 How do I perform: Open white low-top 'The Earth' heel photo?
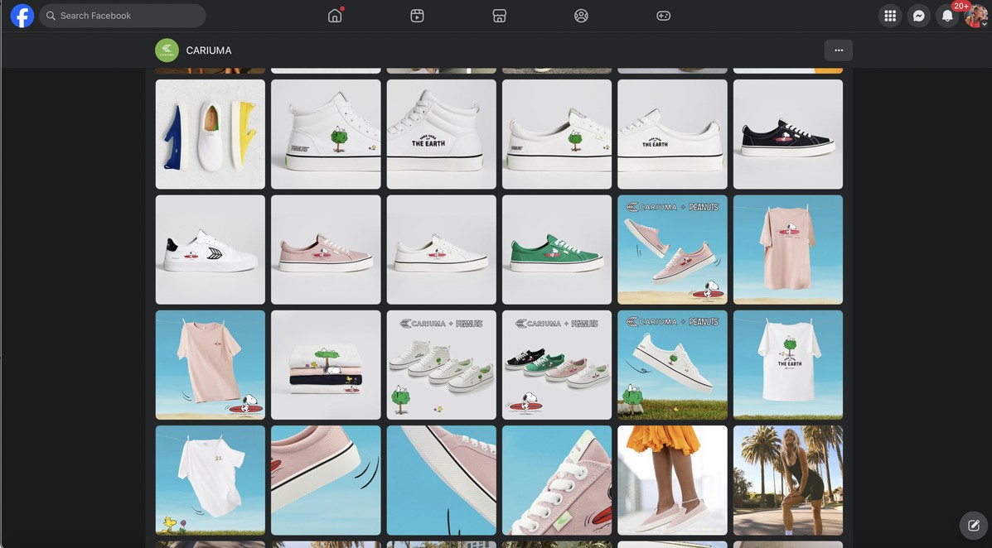[x=672, y=134]
